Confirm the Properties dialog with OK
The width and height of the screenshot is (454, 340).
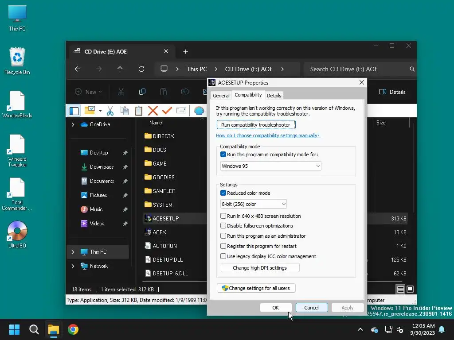point(276,308)
